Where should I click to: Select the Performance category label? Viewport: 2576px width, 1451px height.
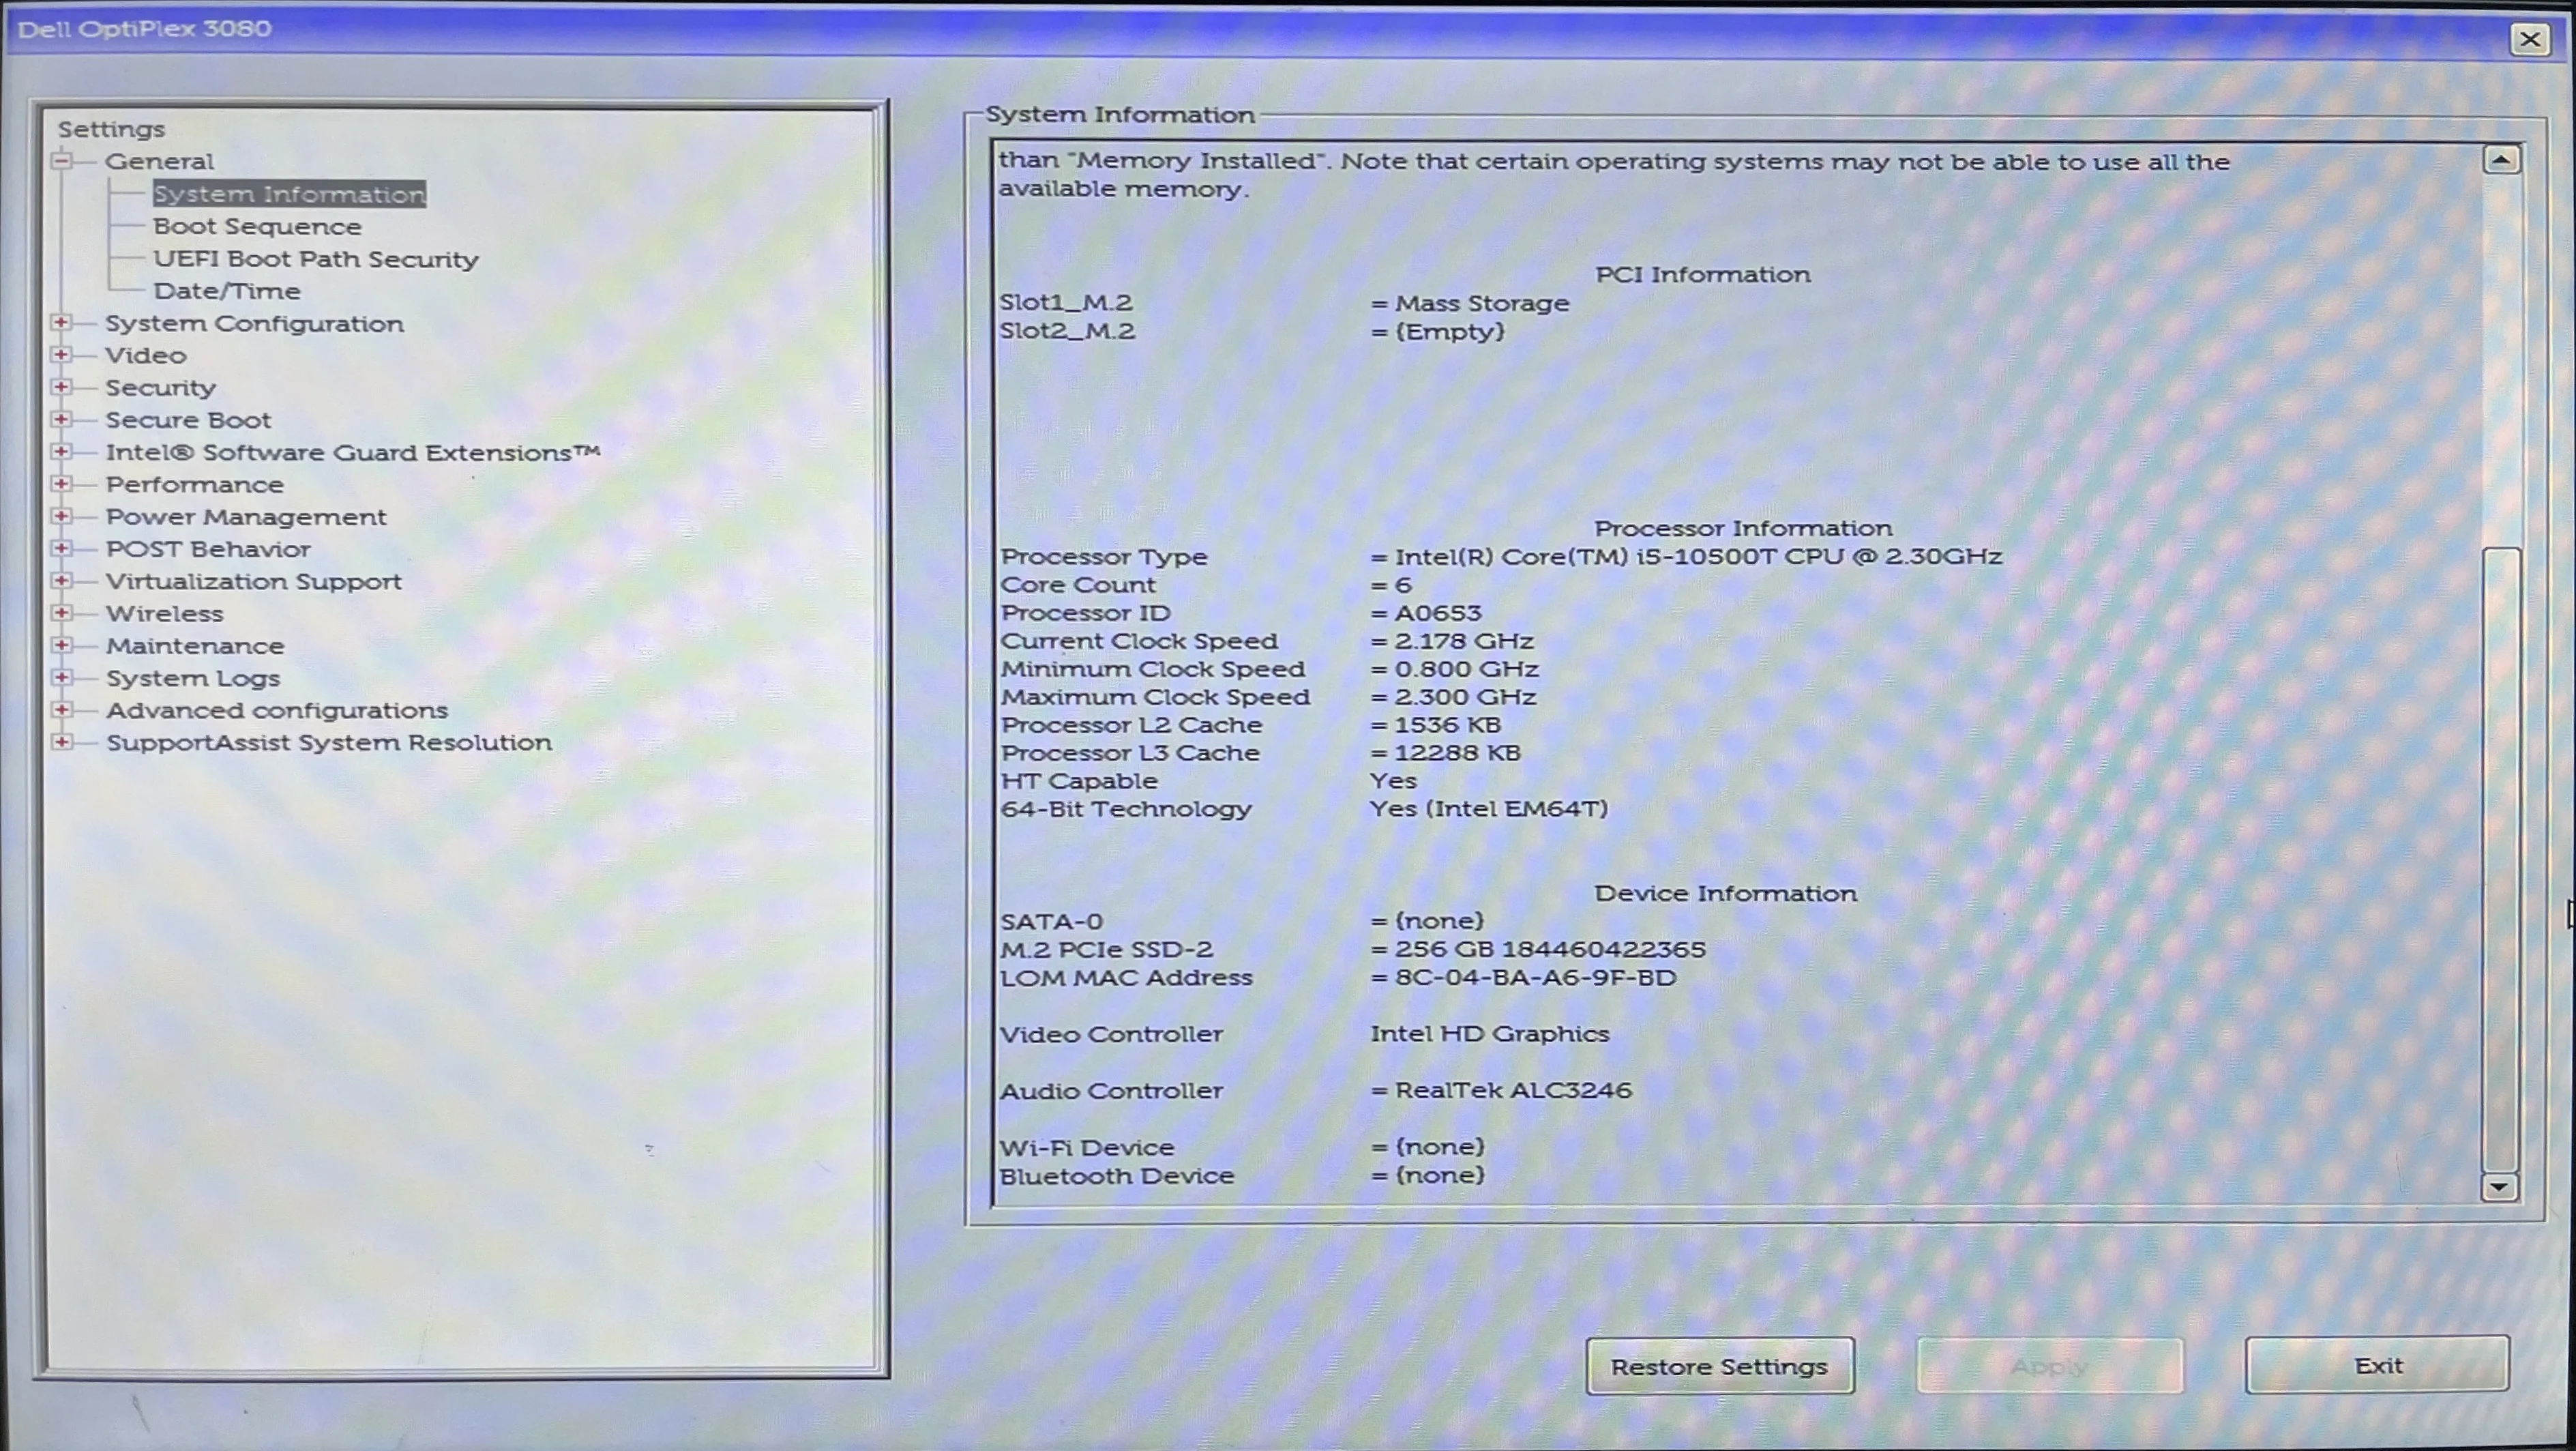195,484
